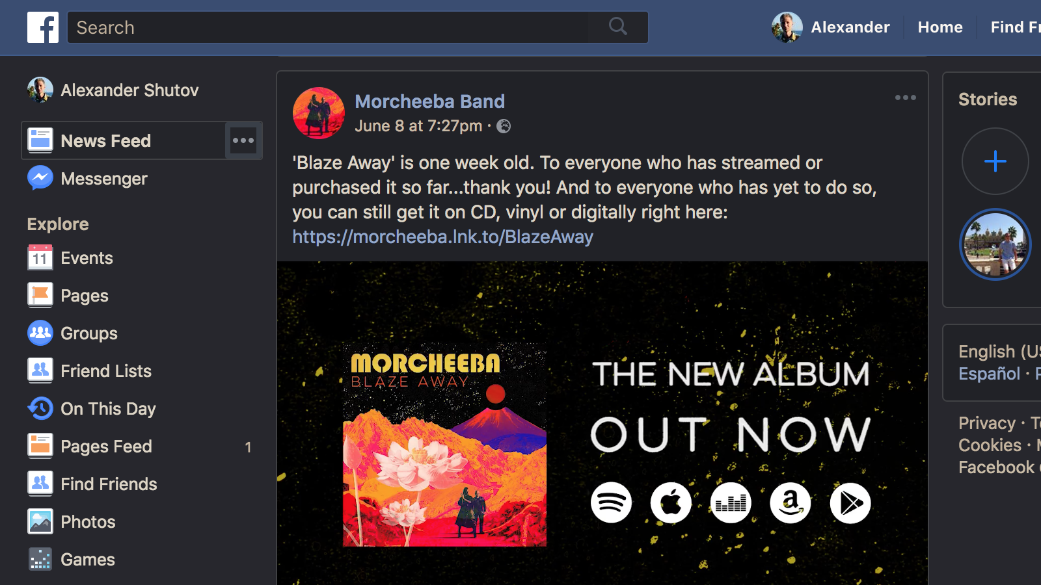Open the Morcheeba Band page name link
The image size is (1041, 585).
(429, 101)
